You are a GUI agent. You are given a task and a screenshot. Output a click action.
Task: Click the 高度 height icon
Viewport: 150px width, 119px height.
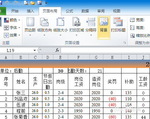(x=132, y=28)
